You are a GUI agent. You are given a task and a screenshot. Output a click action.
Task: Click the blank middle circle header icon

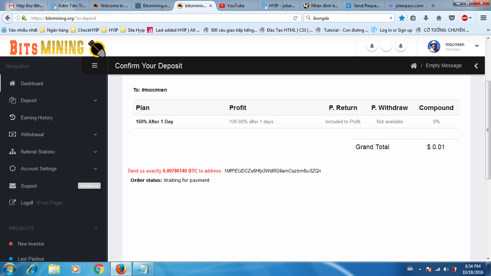386,46
